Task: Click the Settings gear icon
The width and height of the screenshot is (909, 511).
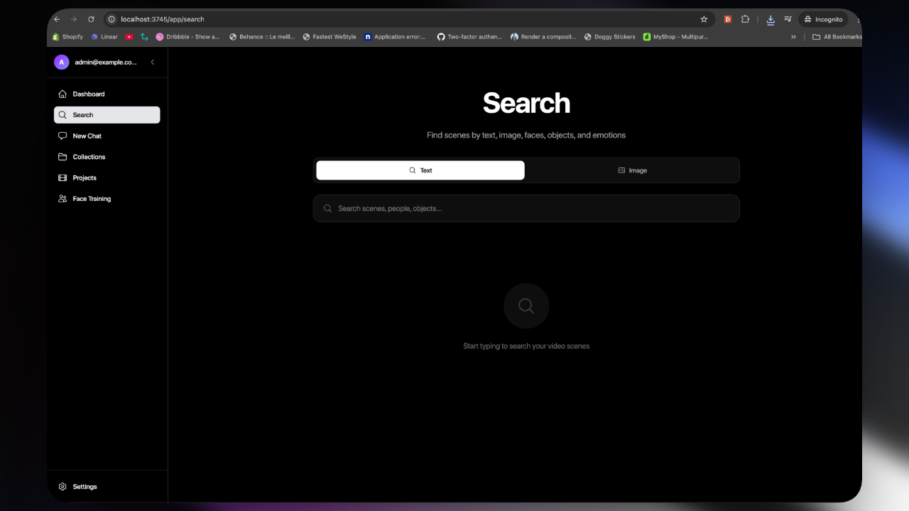Action: point(62,487)
